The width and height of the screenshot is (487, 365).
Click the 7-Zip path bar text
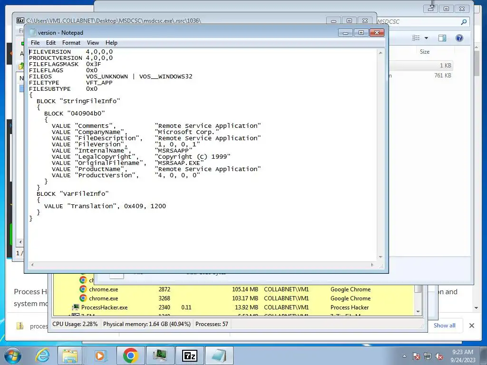113,21
